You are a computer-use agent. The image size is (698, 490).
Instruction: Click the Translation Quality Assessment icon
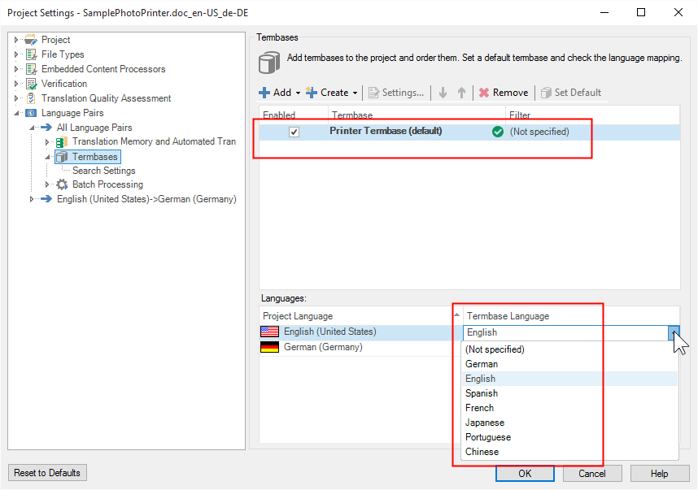(32, 98)
